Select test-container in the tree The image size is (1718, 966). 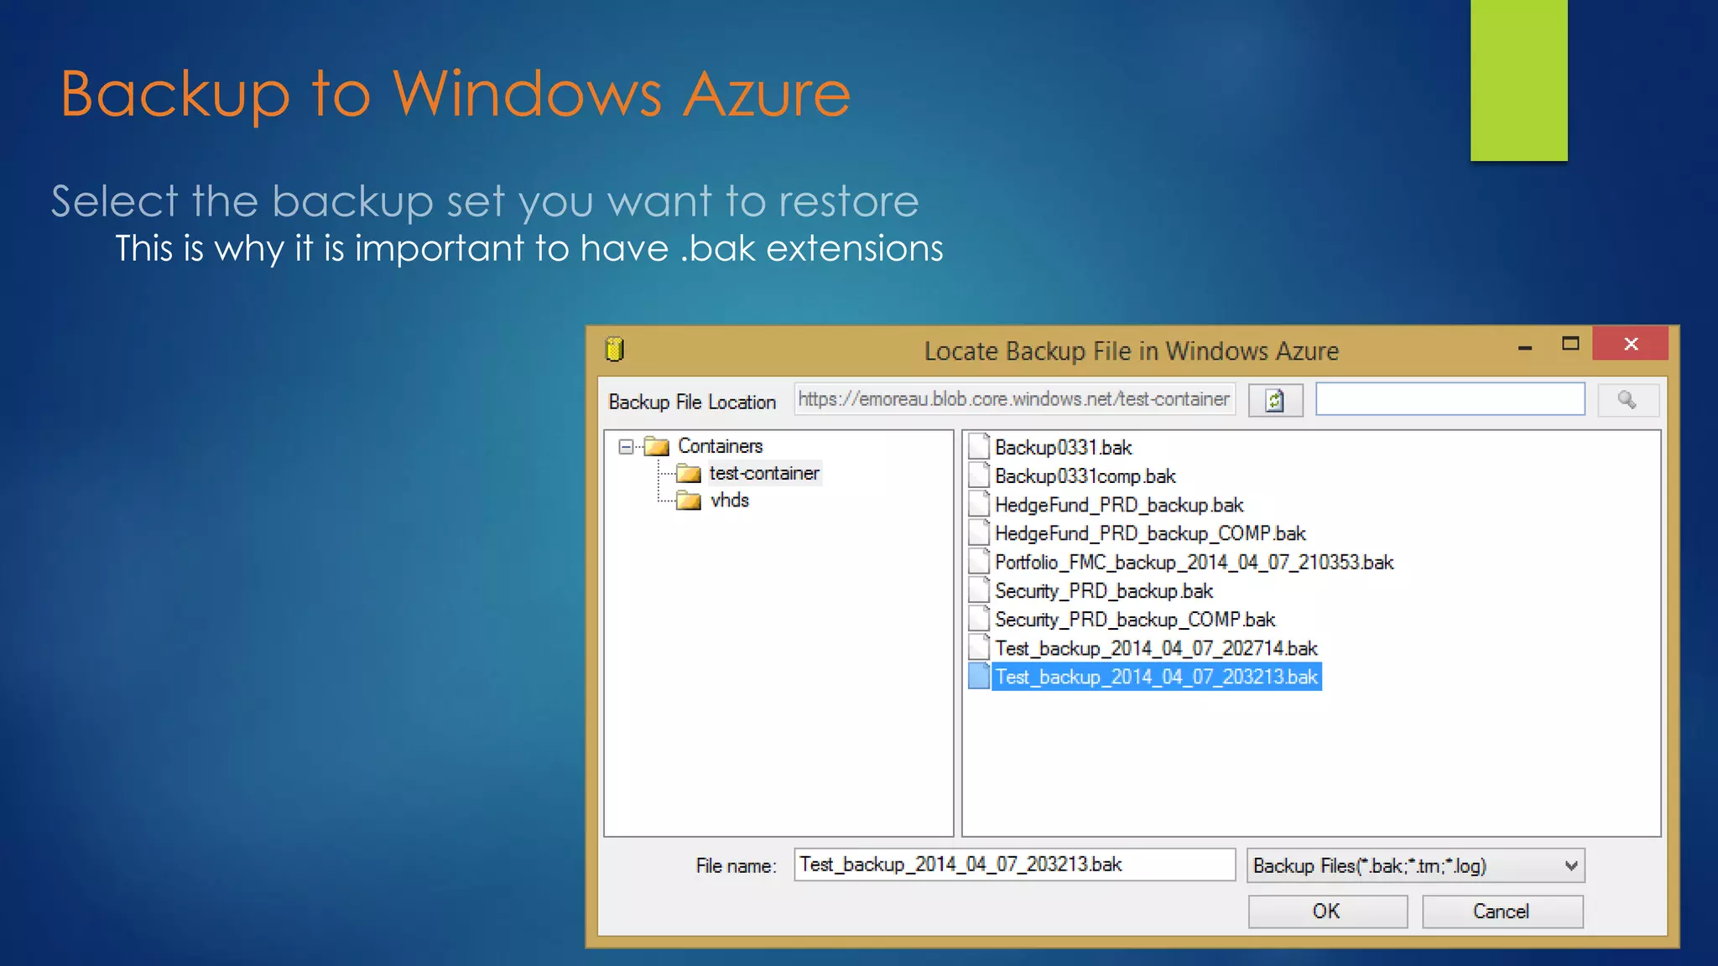(763, 473)
